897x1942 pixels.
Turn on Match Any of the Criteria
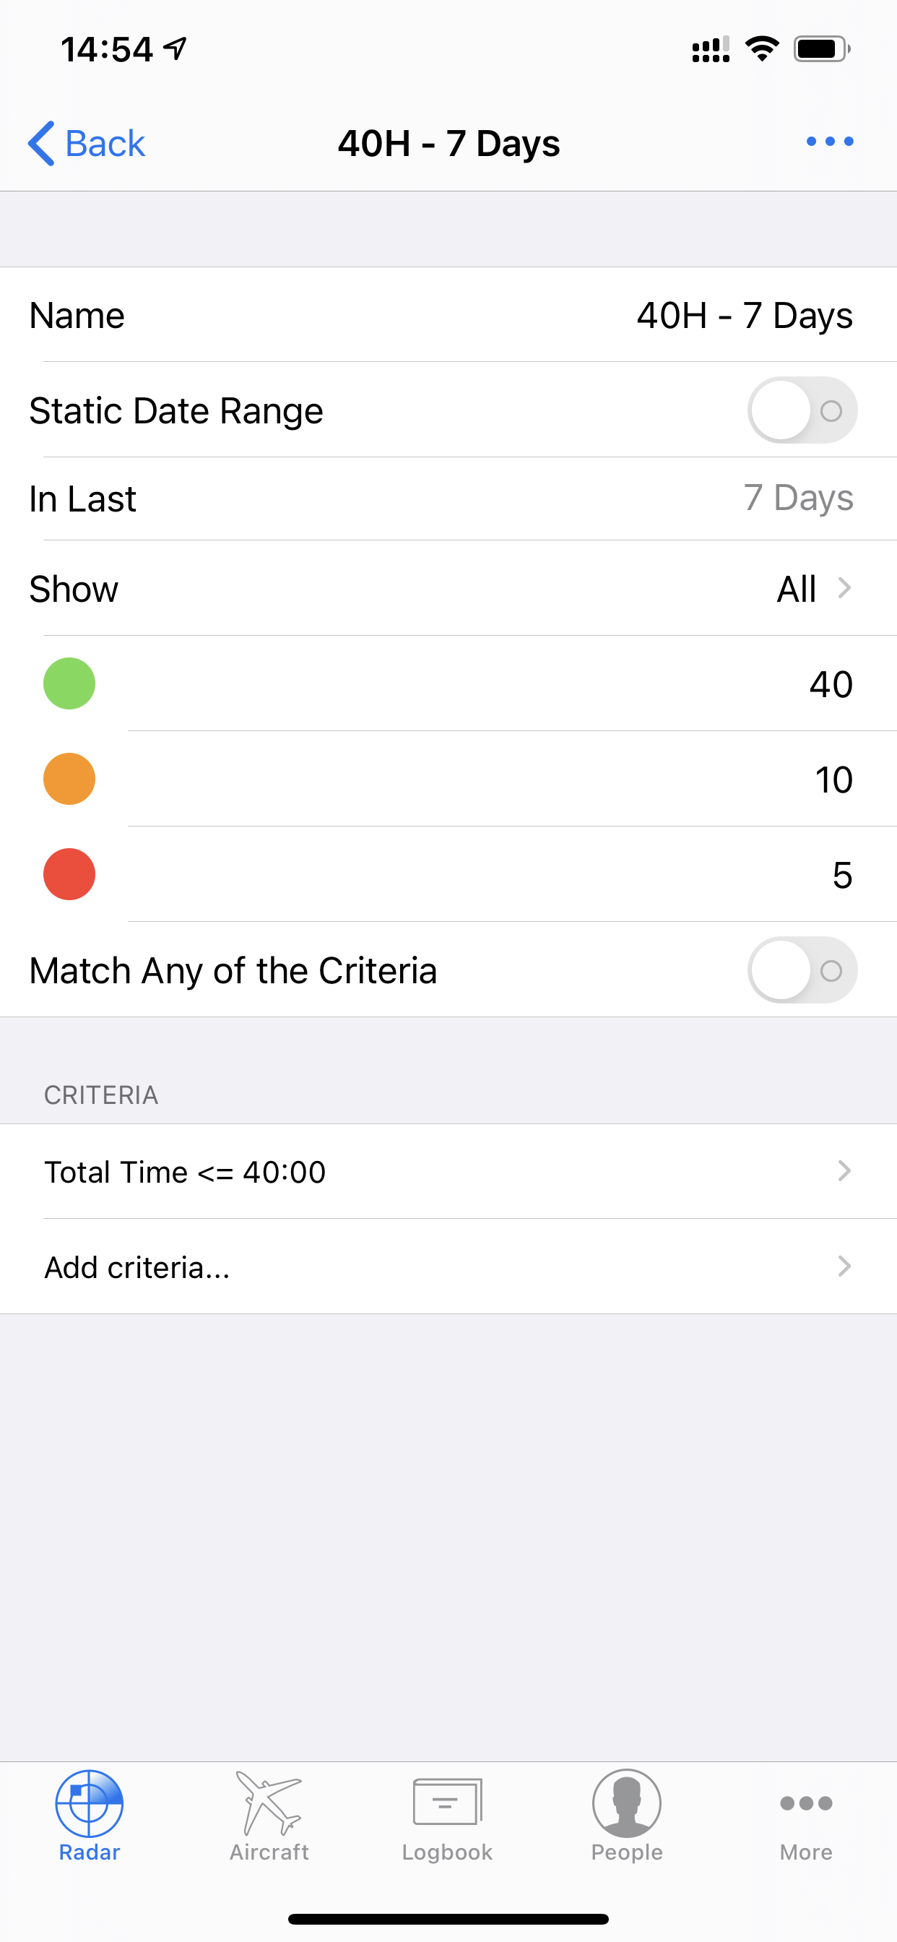click(802, 970)
